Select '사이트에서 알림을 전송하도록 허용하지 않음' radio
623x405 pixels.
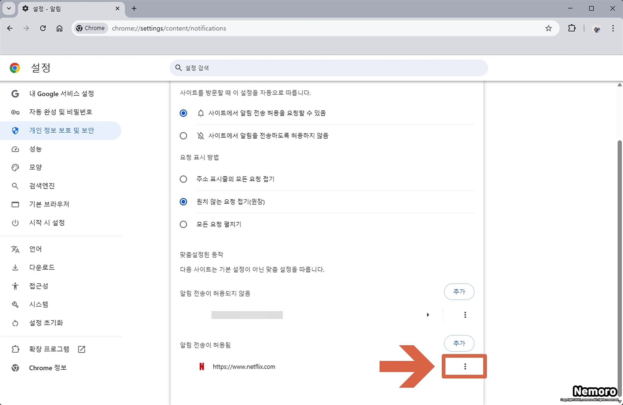pyautogui.click(x=183, y=136)
